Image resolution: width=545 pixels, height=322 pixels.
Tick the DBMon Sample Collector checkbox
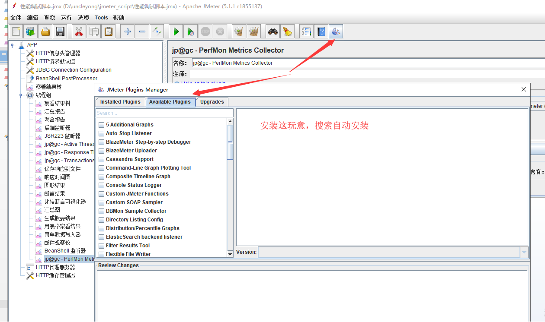point(101,211)
